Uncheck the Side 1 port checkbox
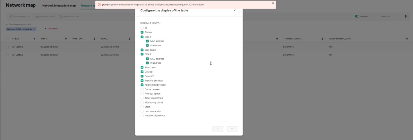 tap(142, 50)
